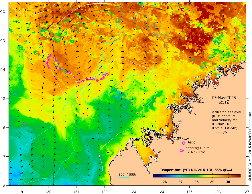Click the magenta Argo float circle on the map
252x194 pixels.
pos(24,123)
